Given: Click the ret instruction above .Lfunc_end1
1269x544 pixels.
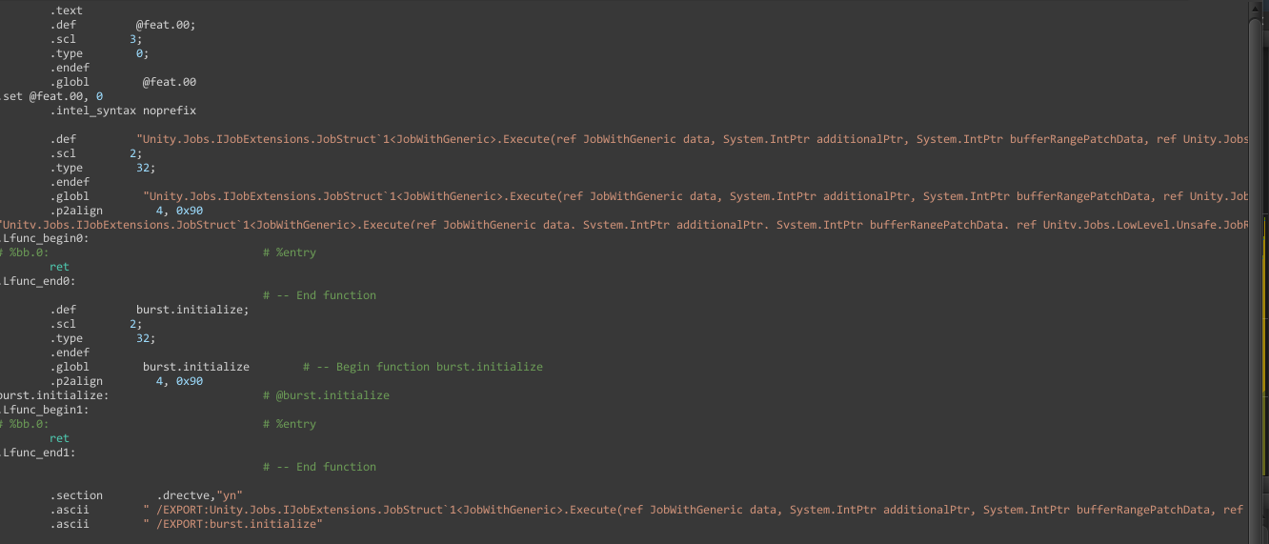Looking at the screenshot, I should tap(60, 438).
